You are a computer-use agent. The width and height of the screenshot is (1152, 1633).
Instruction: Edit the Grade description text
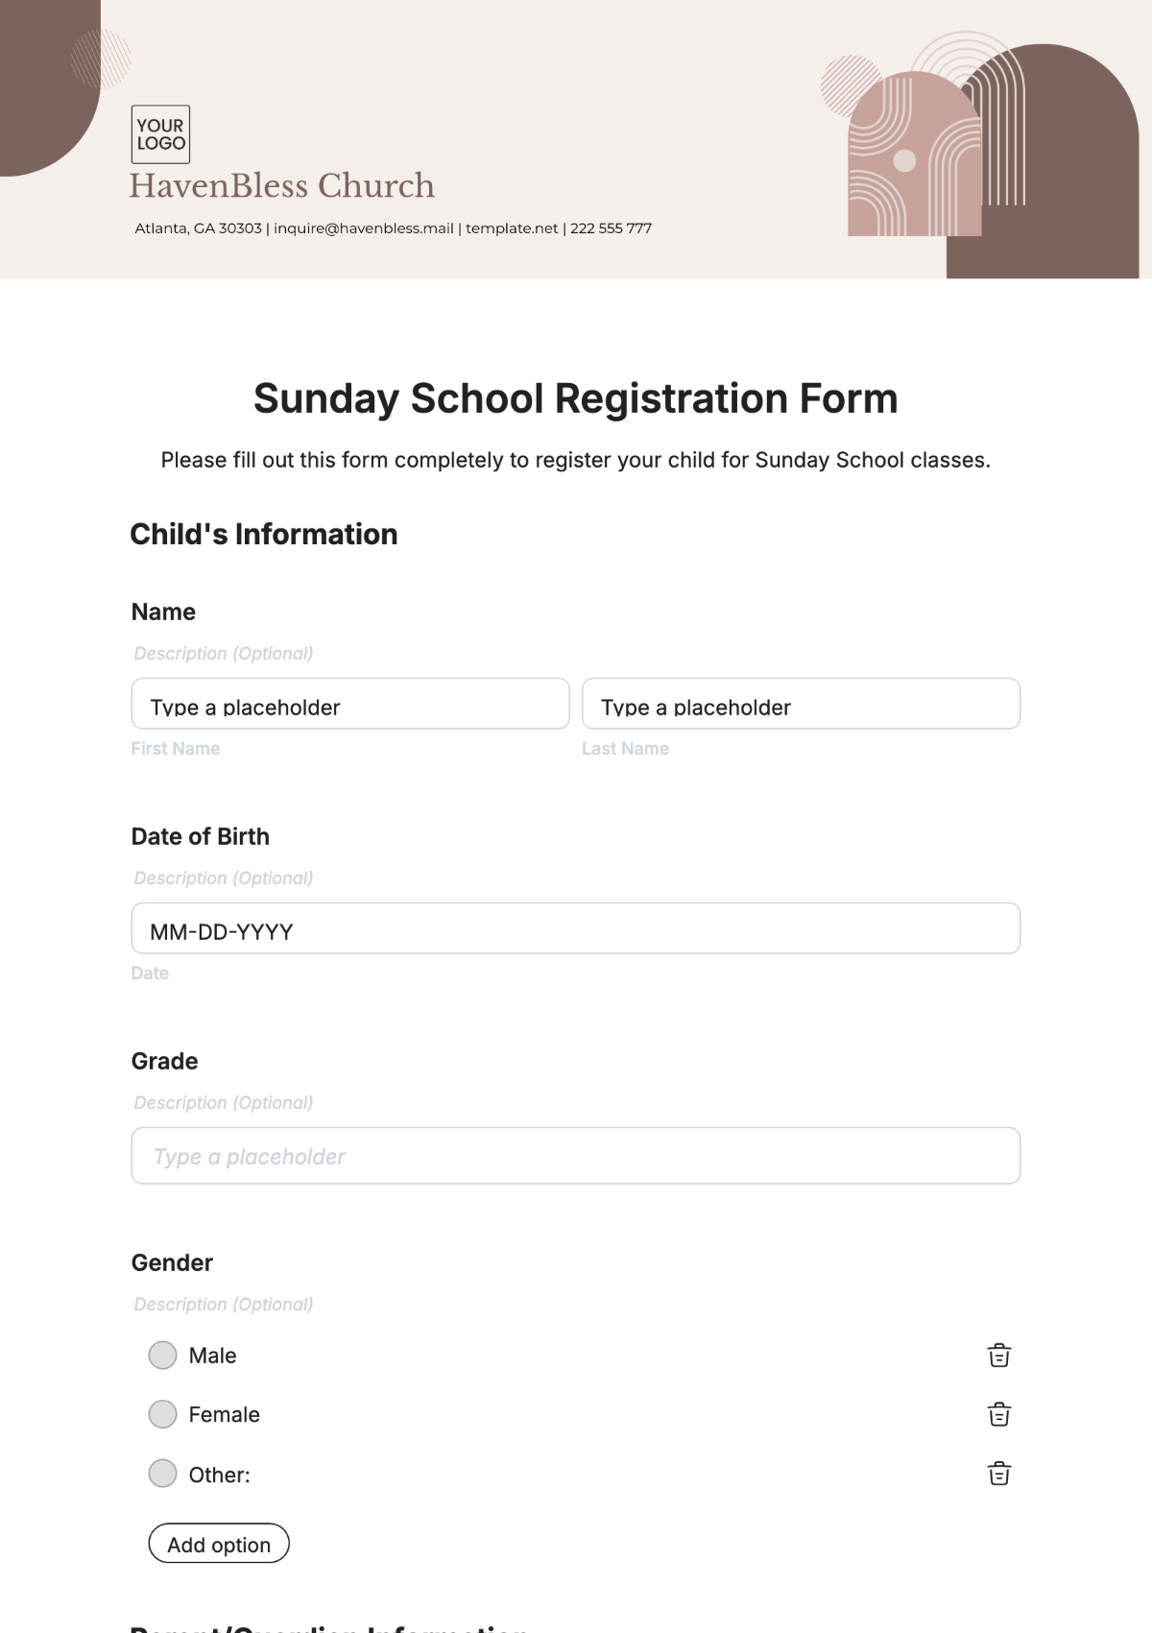tap(224, 1103)
